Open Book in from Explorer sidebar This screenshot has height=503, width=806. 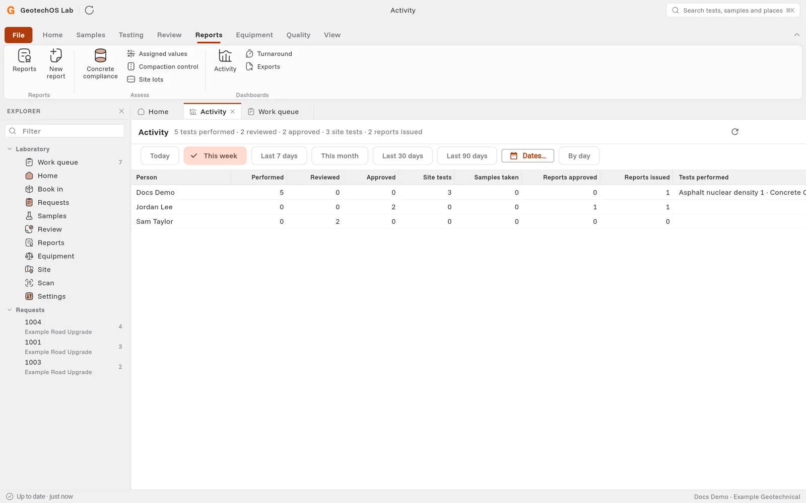pyautogui.click(x=64, y=189)
